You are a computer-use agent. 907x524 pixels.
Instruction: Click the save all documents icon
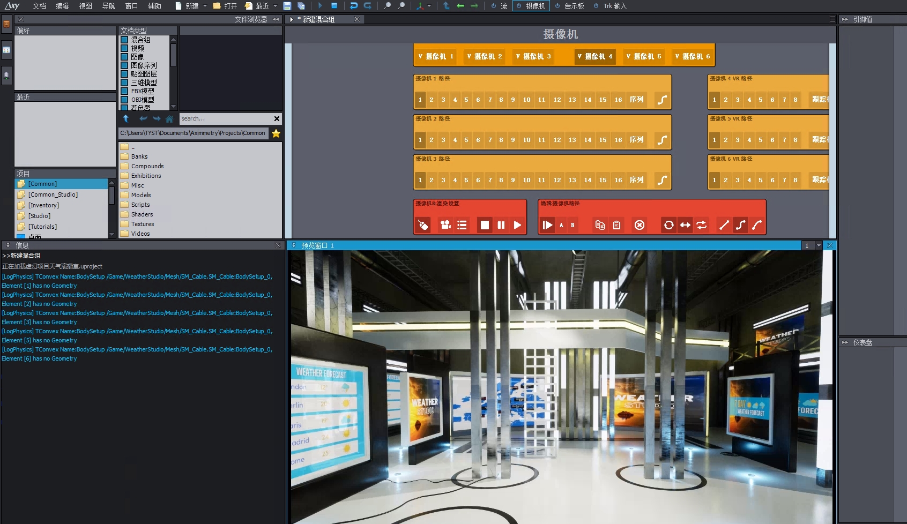click(x=301, y=6)
